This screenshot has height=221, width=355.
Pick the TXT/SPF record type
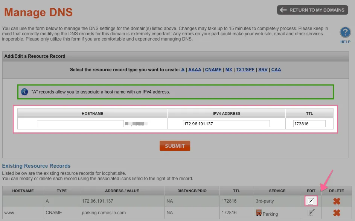(x=245, y=70)
